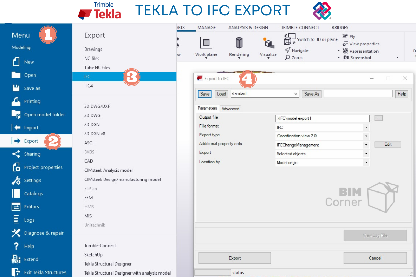This screenshot has height=277, width=416.
Task: Click the Extend forklift icon
Action: point(16,259)
